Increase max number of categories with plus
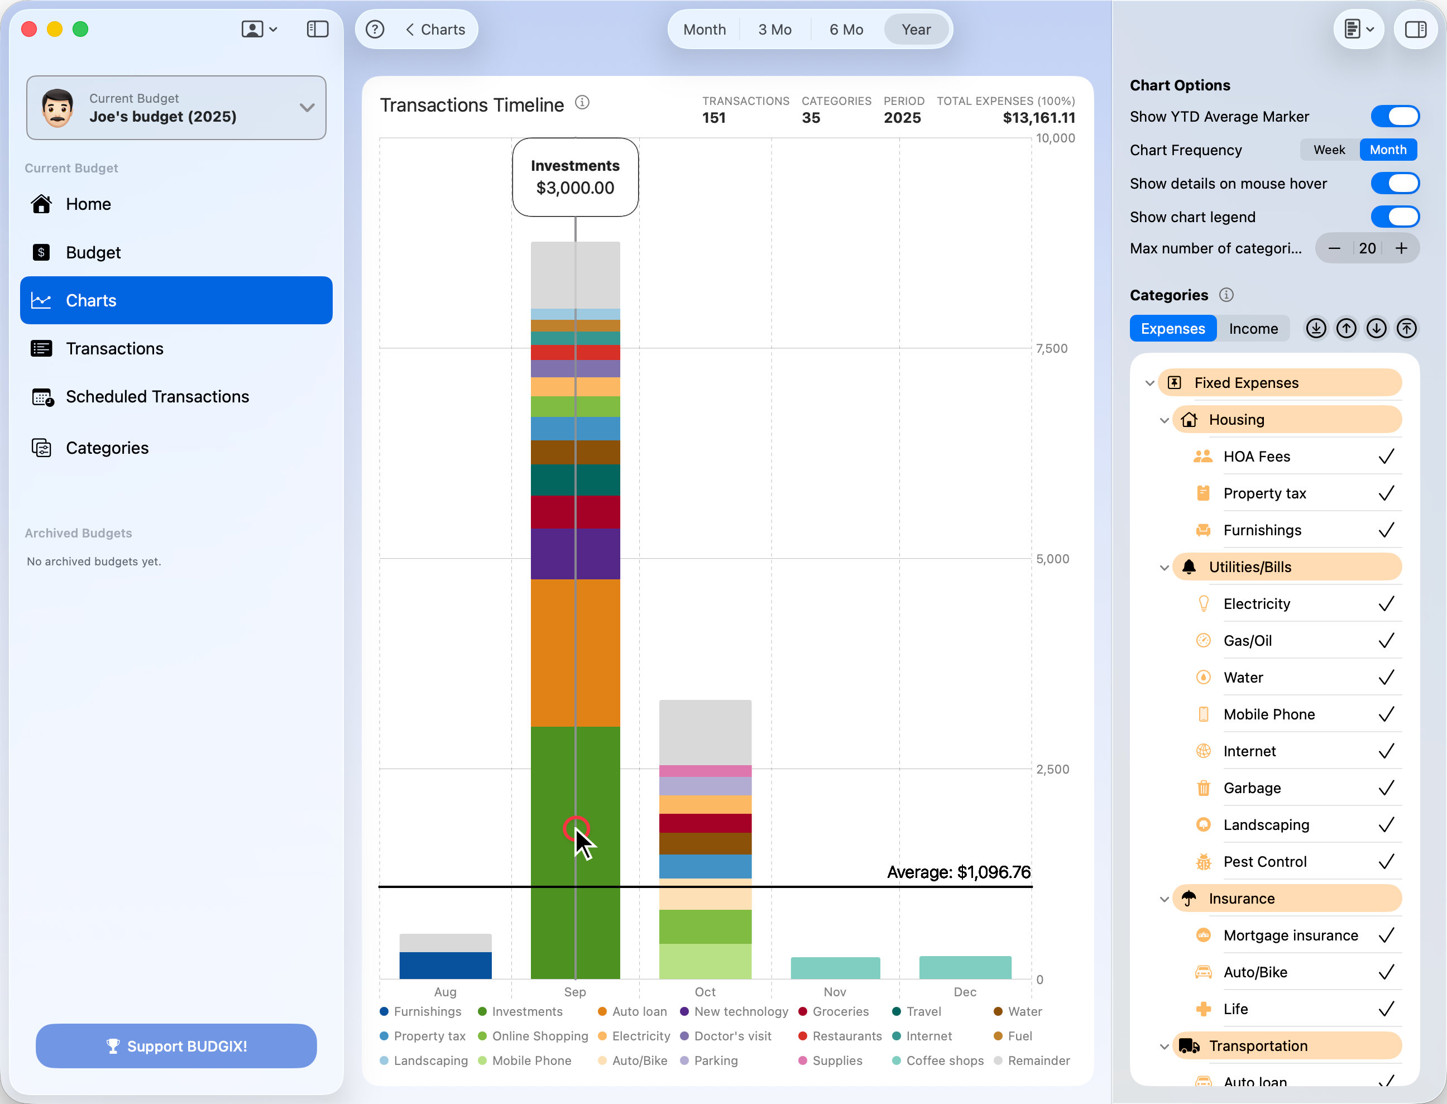The width and height of the screenshot is (1447, 1104). point(1401,248)
